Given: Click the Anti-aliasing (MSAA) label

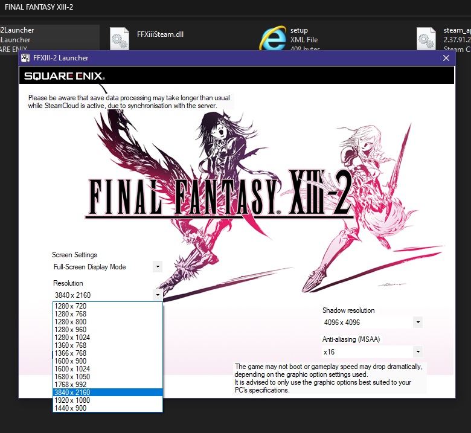Looking at the screenshot, I should point(351,339).
